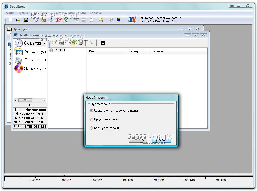Click the Отмена button in the dialog

tap(138, 140)
